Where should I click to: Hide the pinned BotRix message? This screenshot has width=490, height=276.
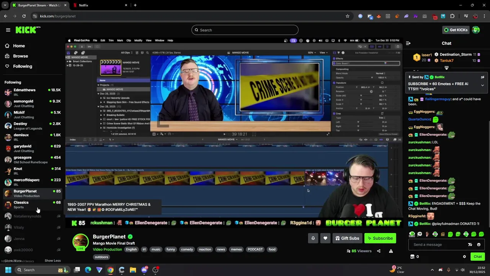482,77
